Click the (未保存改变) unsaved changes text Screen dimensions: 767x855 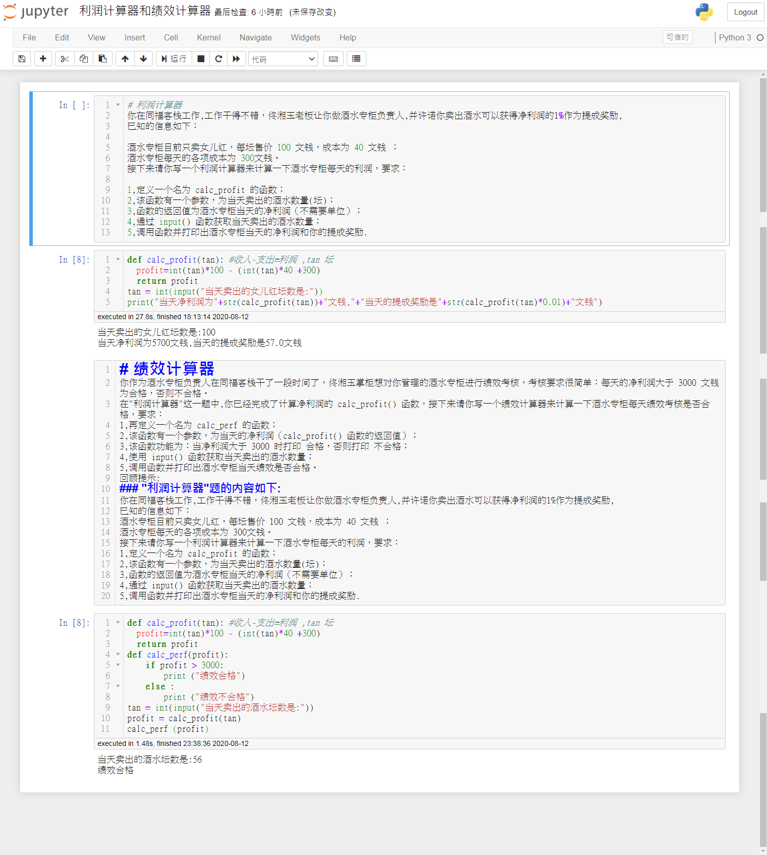[312, 12]
